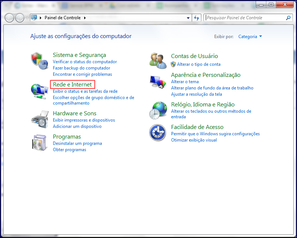Open the Relógio, Idioma e Região clock icon
The width and height of the screenshot is (297, 238).
(158, 110)
